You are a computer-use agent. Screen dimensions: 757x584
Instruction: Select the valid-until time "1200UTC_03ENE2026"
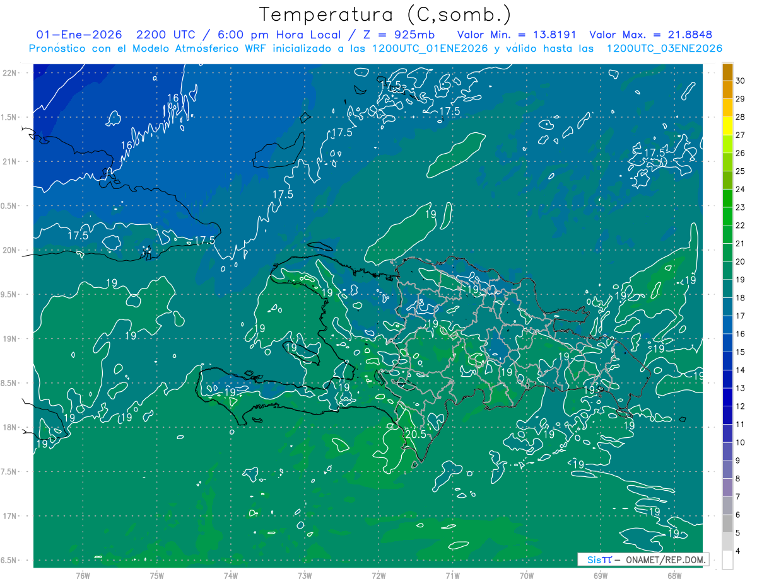(664, 49)
